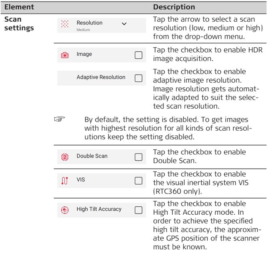Click the VIS path icon
This screenshot has height=254, width=268.
point(65,181)
